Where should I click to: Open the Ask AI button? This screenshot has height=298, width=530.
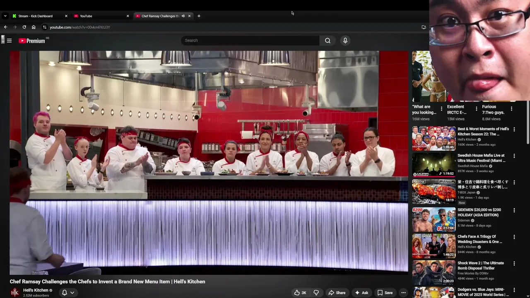(x=361, y=293)
